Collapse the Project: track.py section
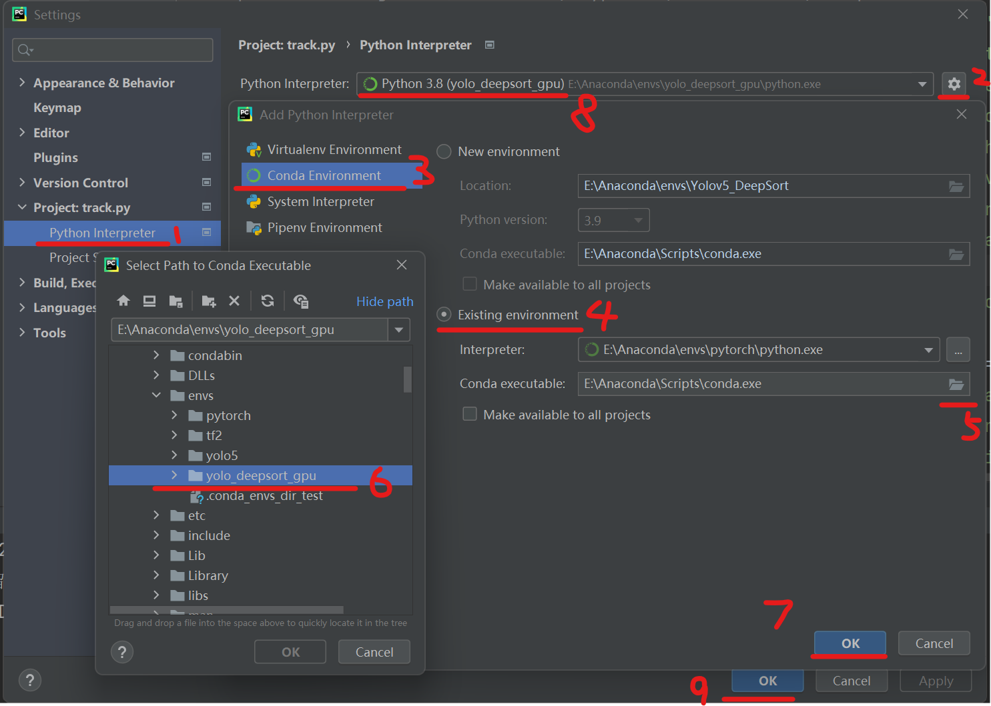This screenshot has width=991, height=706. (x=22, y=207)
